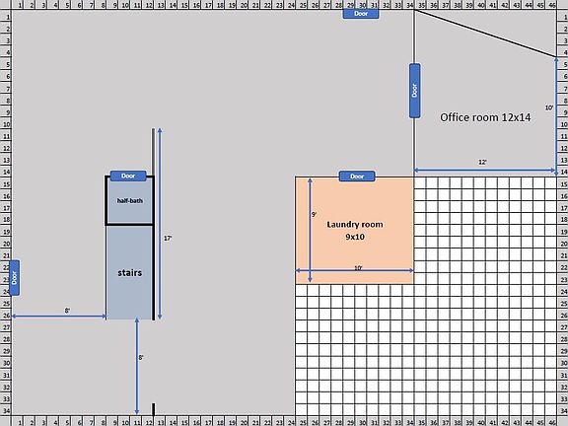Click the 9' dimension label in the Laundry room
The height and width of the screenshot is (426, 568).
tap(314, 214)
